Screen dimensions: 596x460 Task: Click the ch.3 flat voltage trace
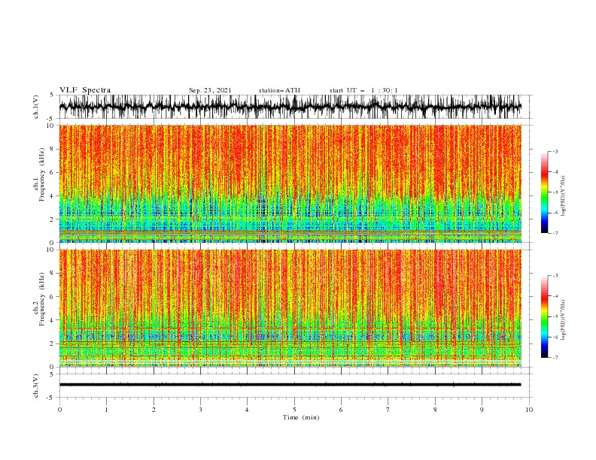click(x=290, y=385)
